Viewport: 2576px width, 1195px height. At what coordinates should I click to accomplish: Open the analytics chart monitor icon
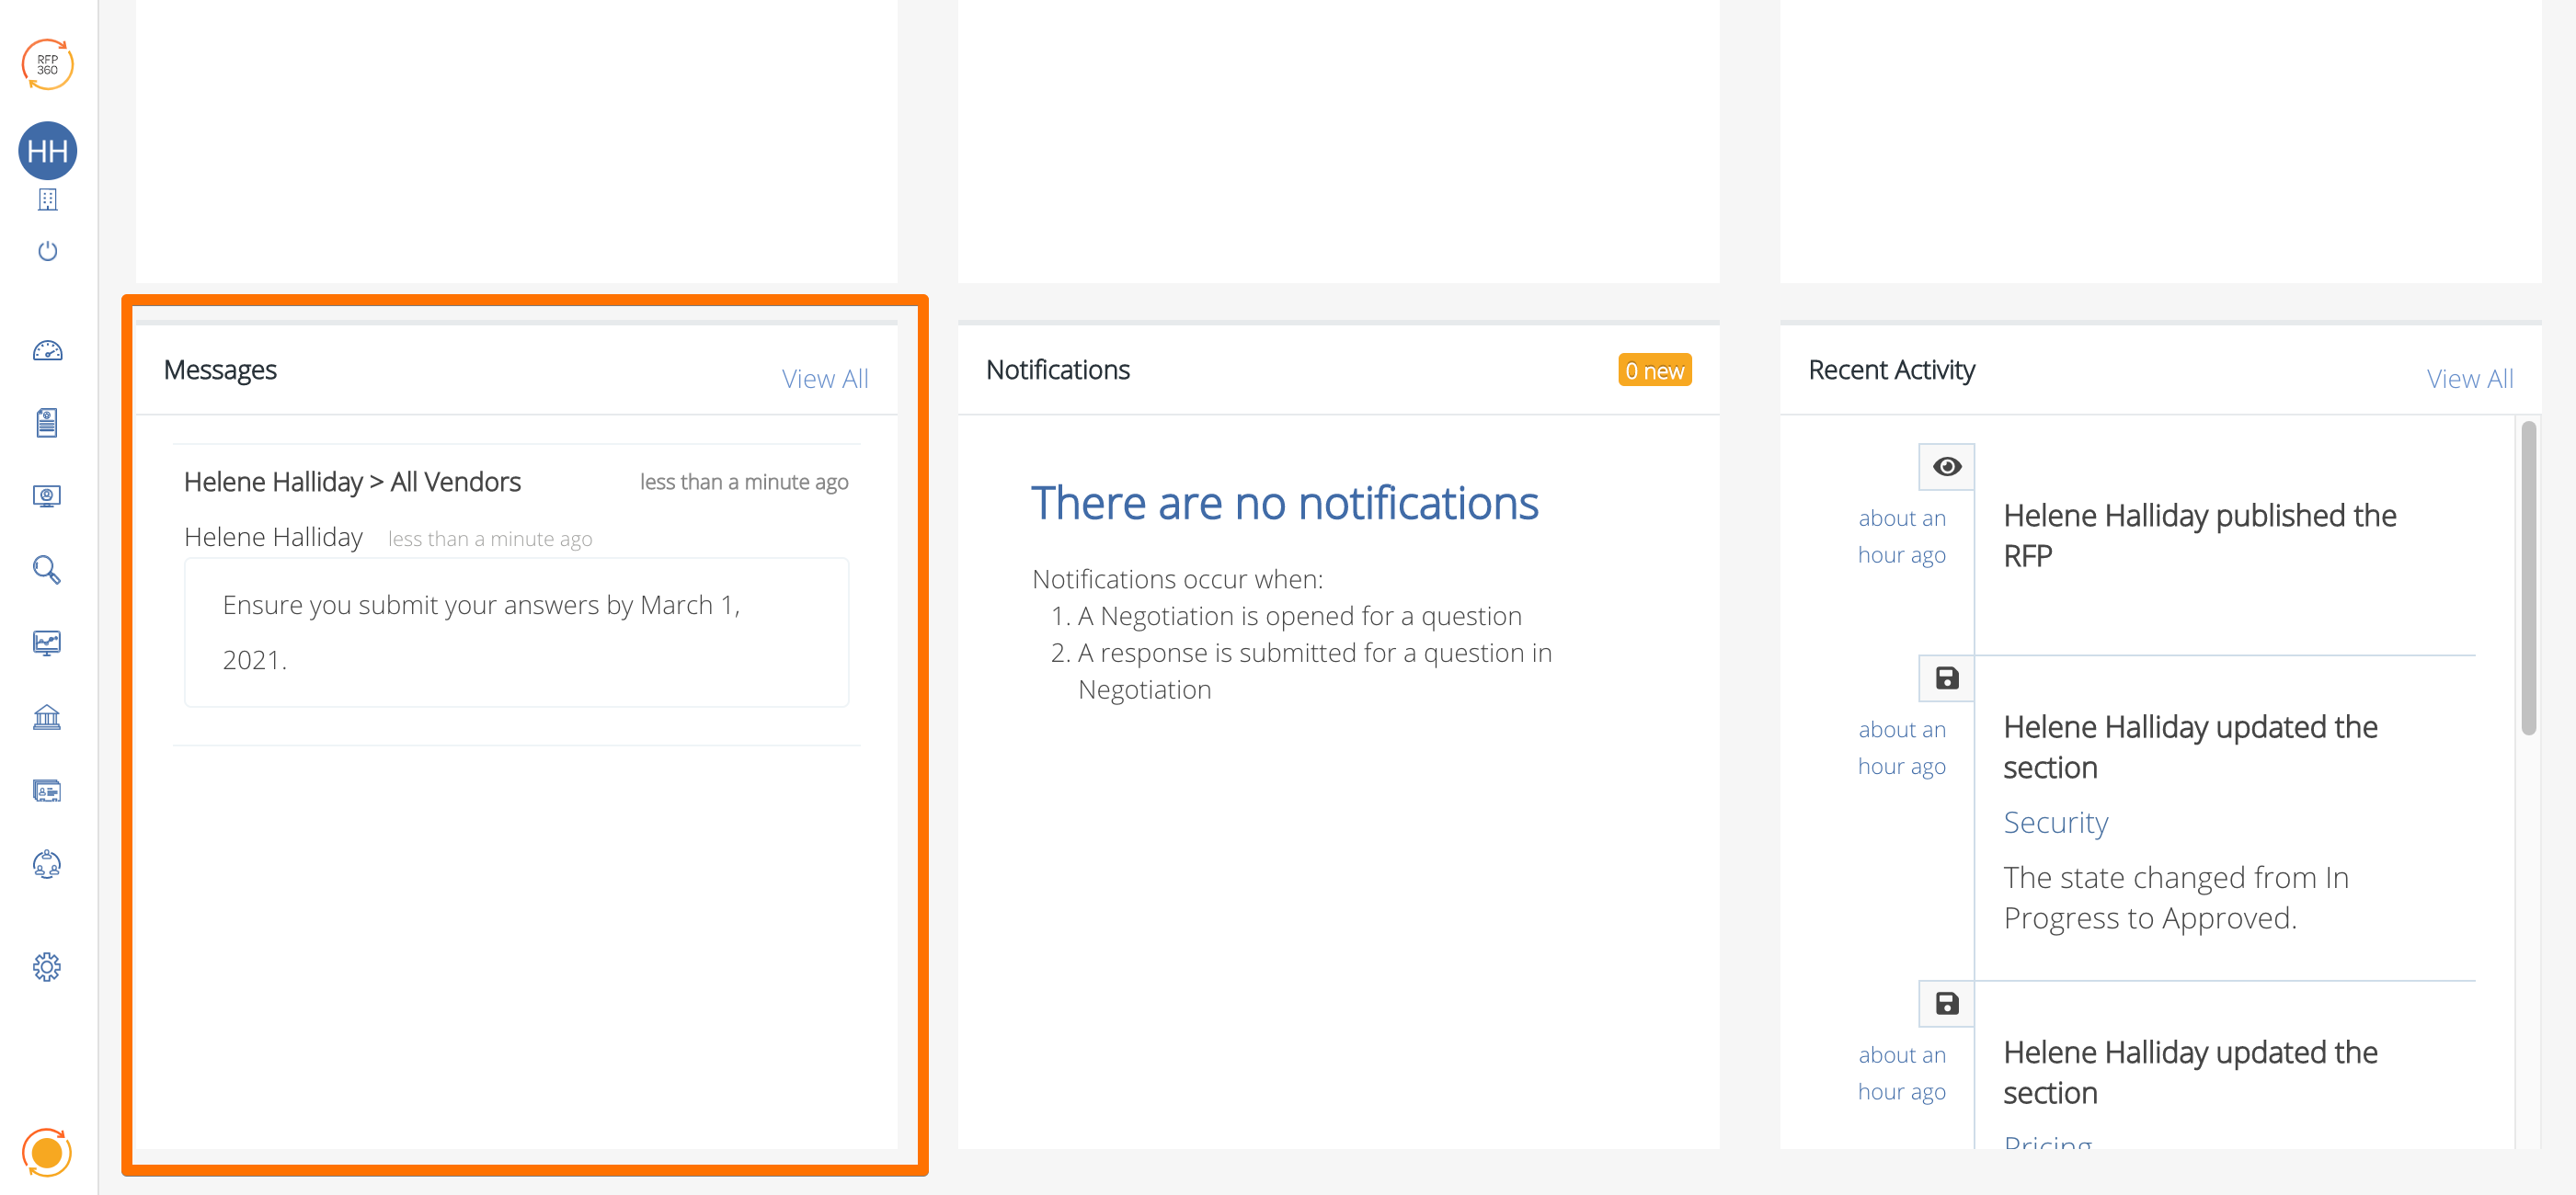(x=47, y=643)
